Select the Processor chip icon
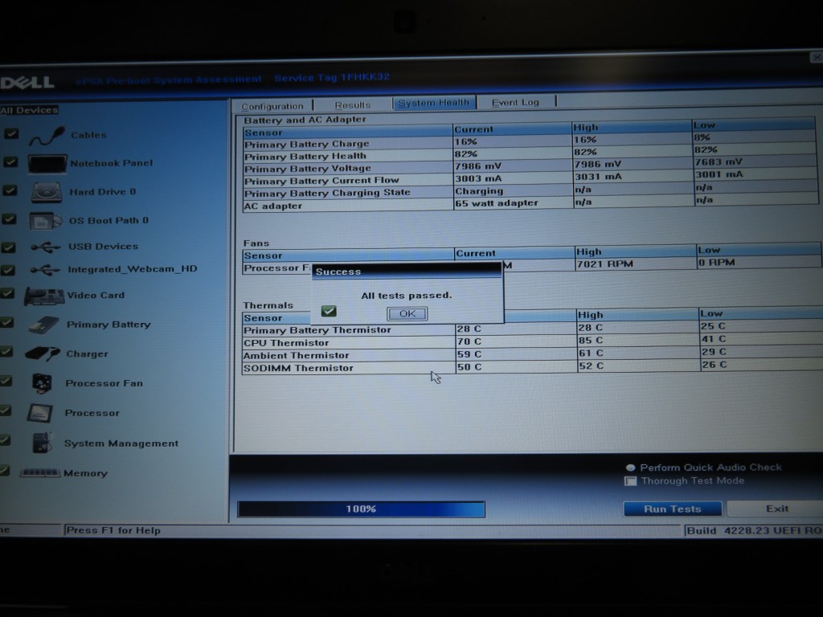823x617 pixels. point(40,413)
